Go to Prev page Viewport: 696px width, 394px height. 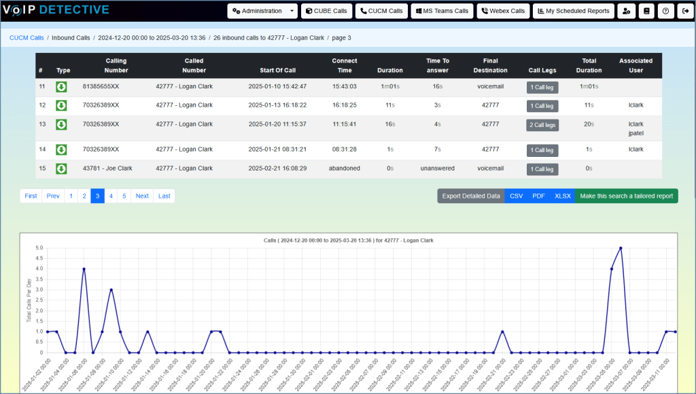tap(53, 196)
